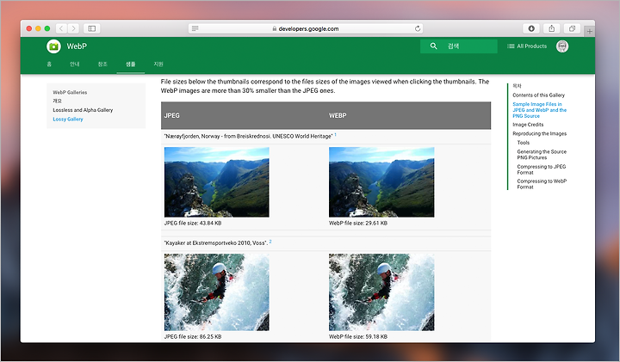
Task: Toggle the Safari sidebar button
Action: pos(92,28)
